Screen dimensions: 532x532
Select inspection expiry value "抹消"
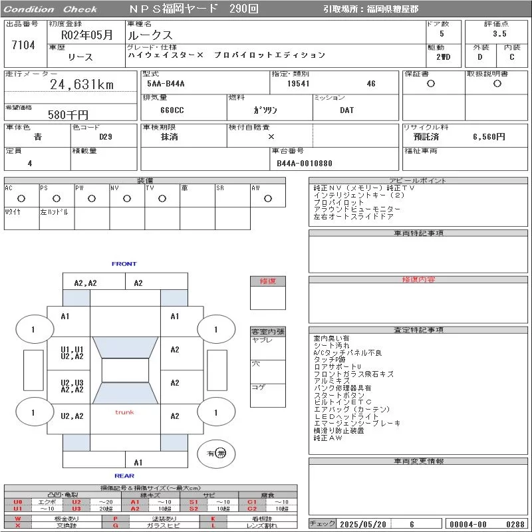(x=170, y=137)
